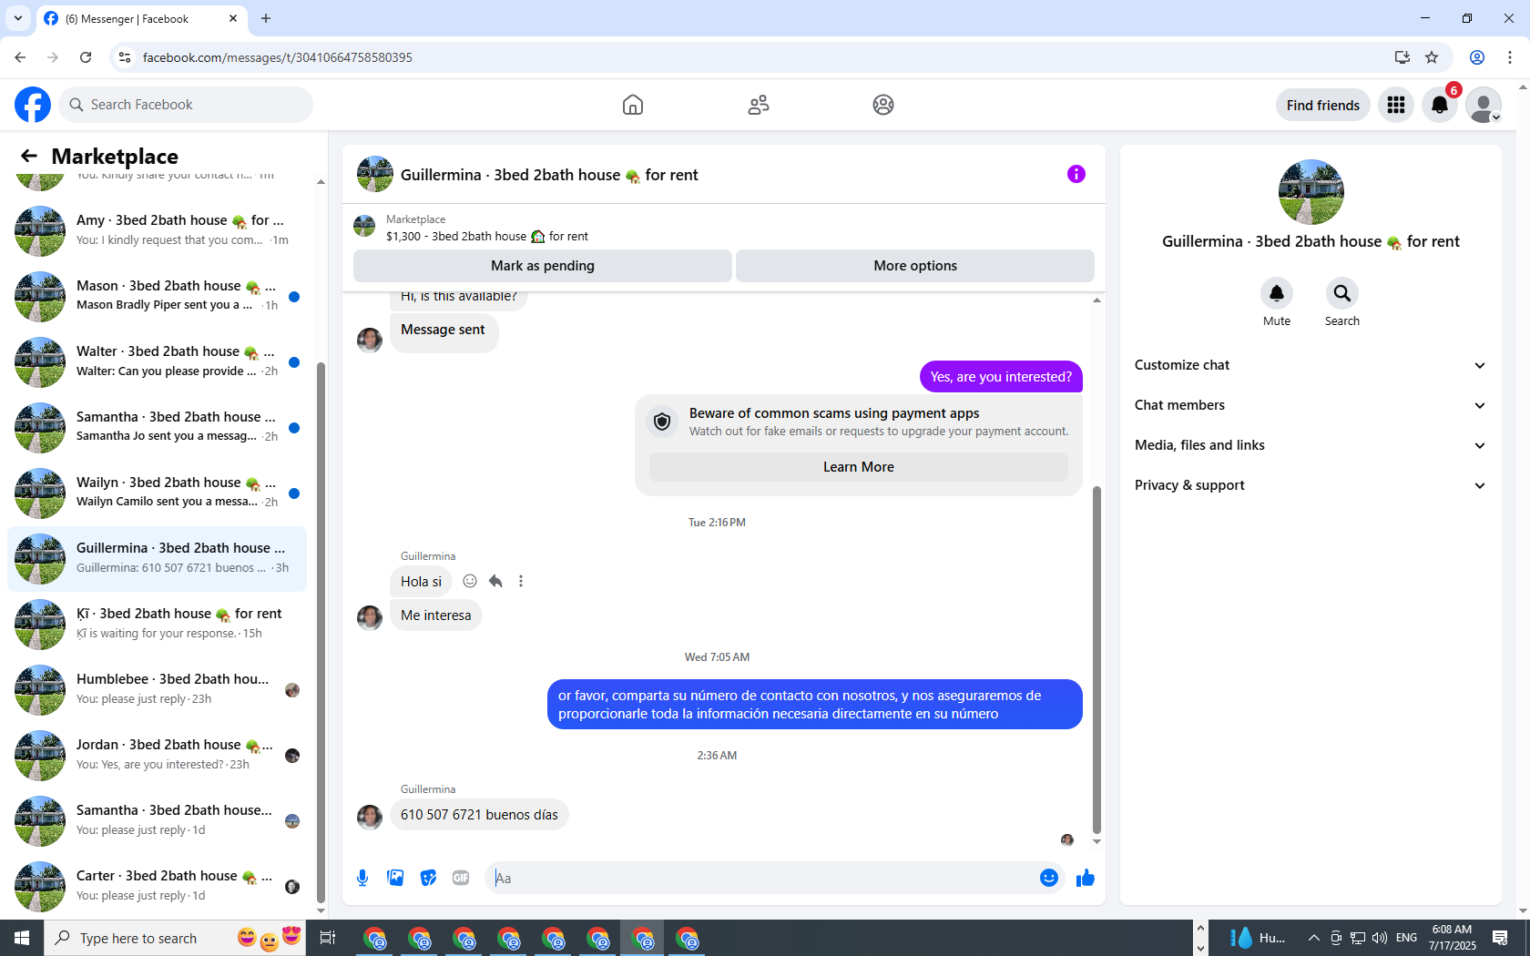Viewport: 1530px width, 956px height.
Task: Open a new browser tab
Action: [x=266, y=18]
